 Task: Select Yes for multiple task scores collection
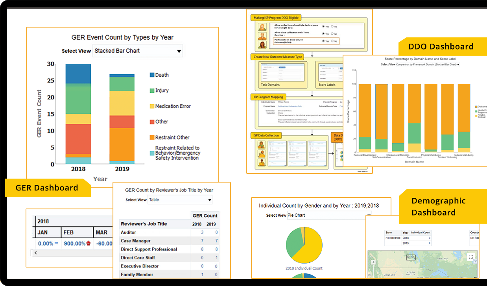click(323, 26)
